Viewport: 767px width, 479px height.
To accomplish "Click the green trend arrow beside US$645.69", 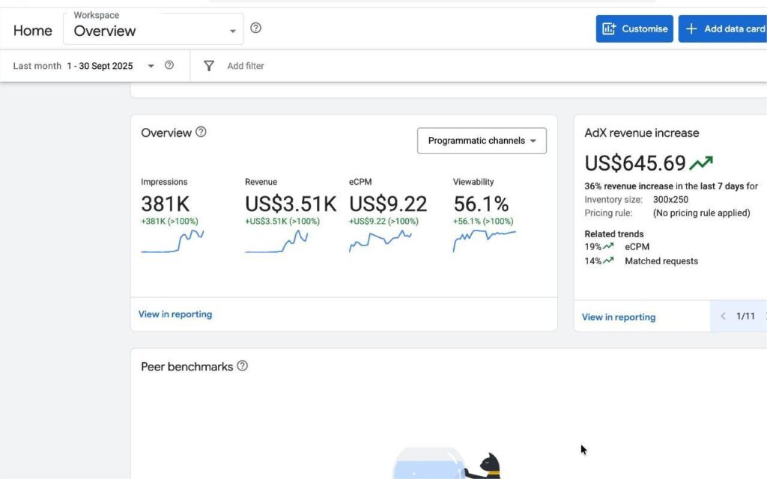I will coord(702,162).
